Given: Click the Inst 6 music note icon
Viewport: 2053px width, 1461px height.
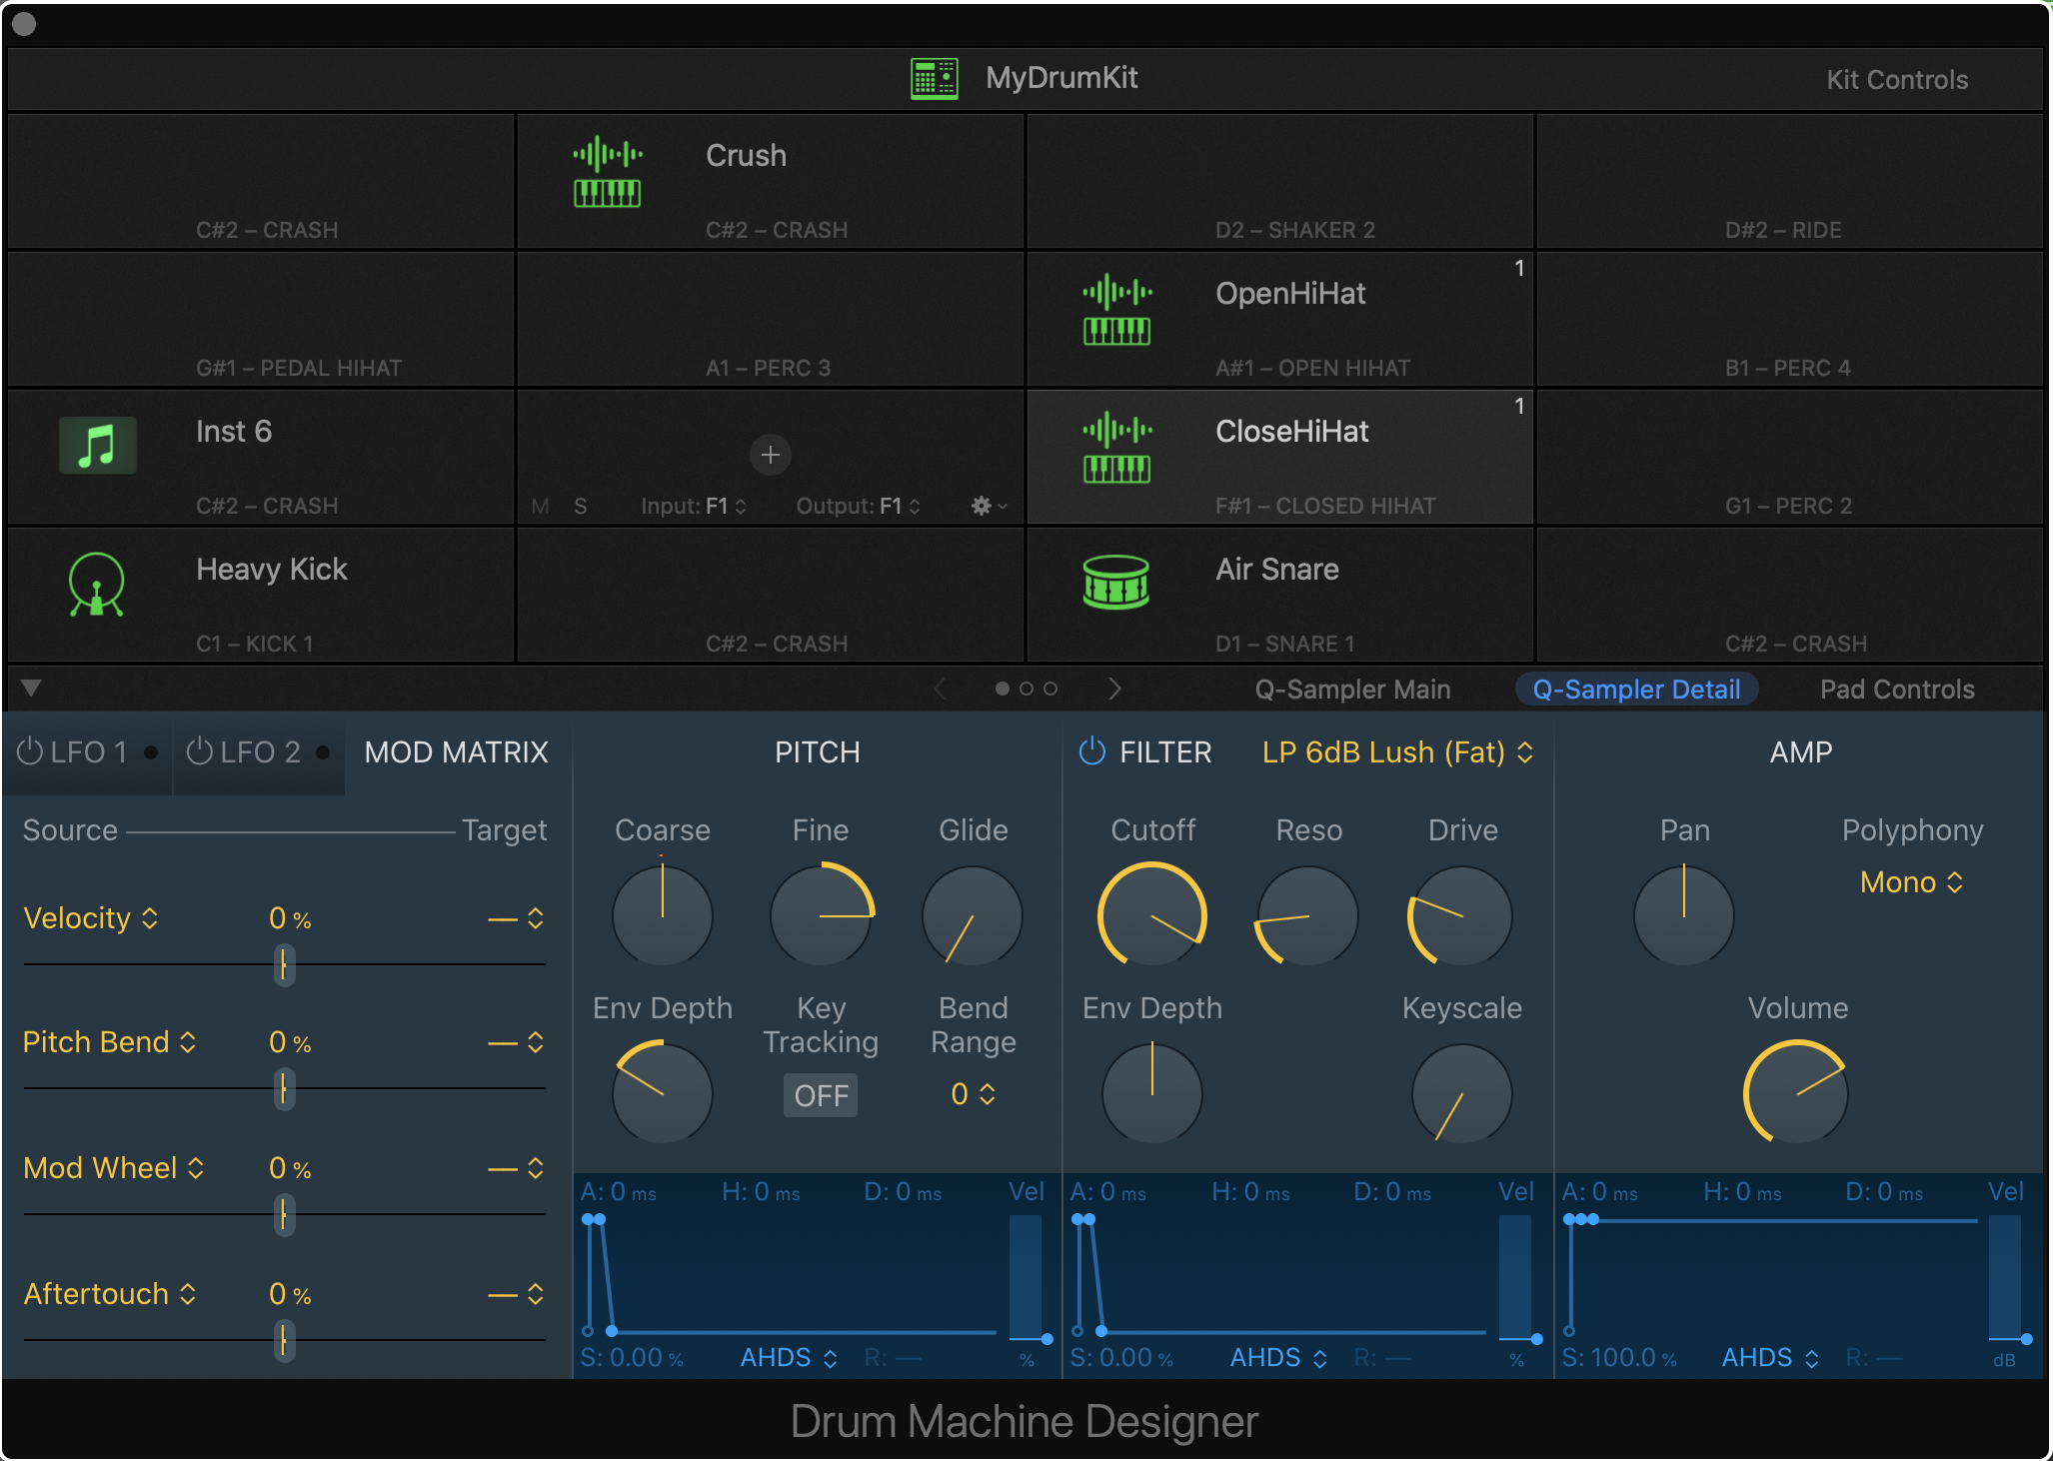Looking at the screenshot, I should (97, 446).
